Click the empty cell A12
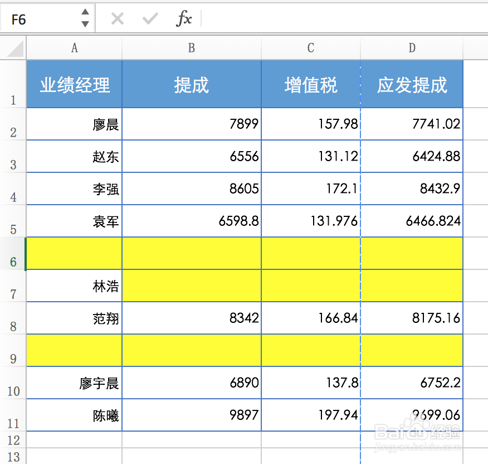Screen dimensions: 488x464 click(74, 440)
